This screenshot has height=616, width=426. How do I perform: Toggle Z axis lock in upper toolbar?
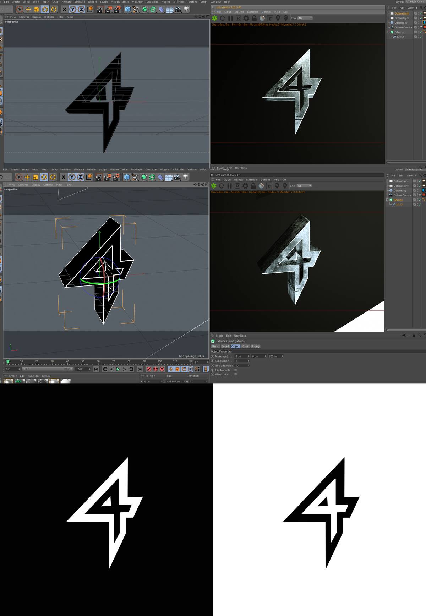(x=81, y=10)
